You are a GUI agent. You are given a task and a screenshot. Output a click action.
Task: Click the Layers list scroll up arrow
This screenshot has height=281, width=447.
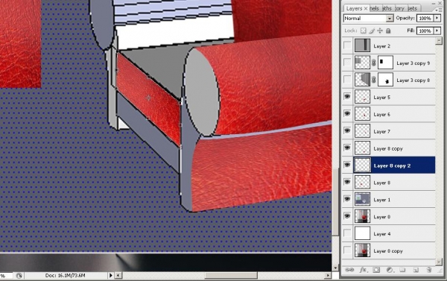coord(439,41)
